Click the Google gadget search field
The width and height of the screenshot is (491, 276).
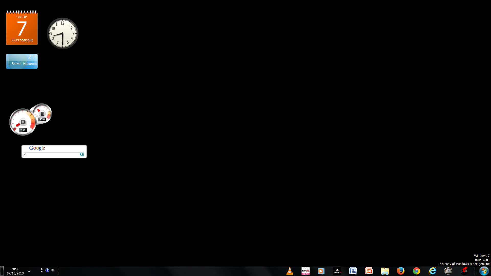51,154
